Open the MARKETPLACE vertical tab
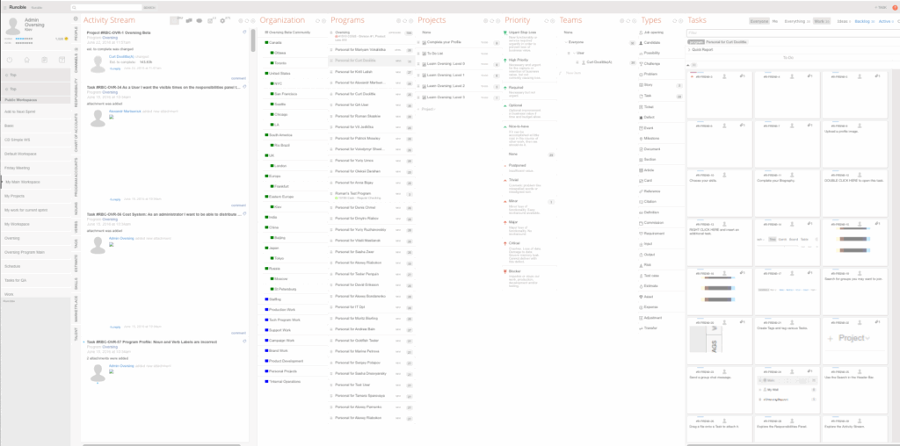The width and height of the screenshot is (900, 446). [76, 310]
